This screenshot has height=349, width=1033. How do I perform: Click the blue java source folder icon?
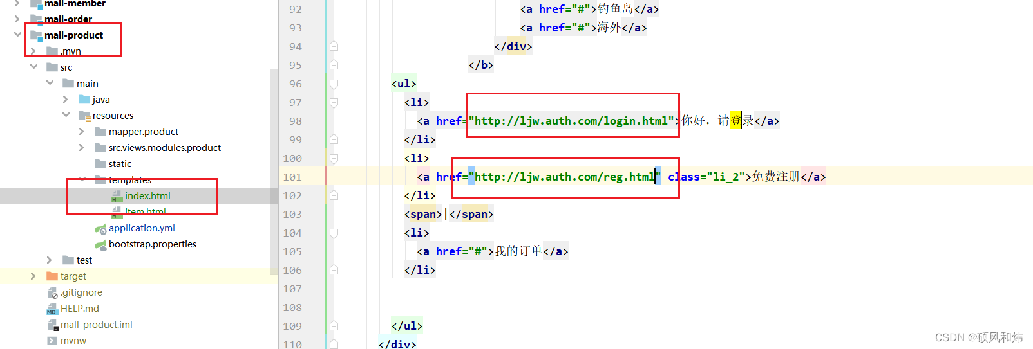tap(84, 99)
